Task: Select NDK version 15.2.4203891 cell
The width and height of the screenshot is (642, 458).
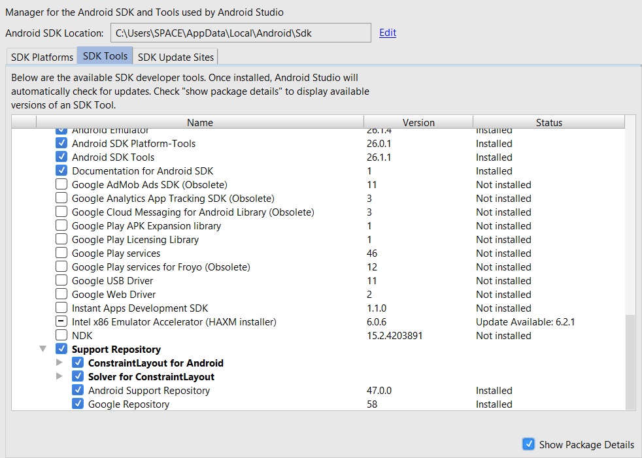Action: click(394, 336)
